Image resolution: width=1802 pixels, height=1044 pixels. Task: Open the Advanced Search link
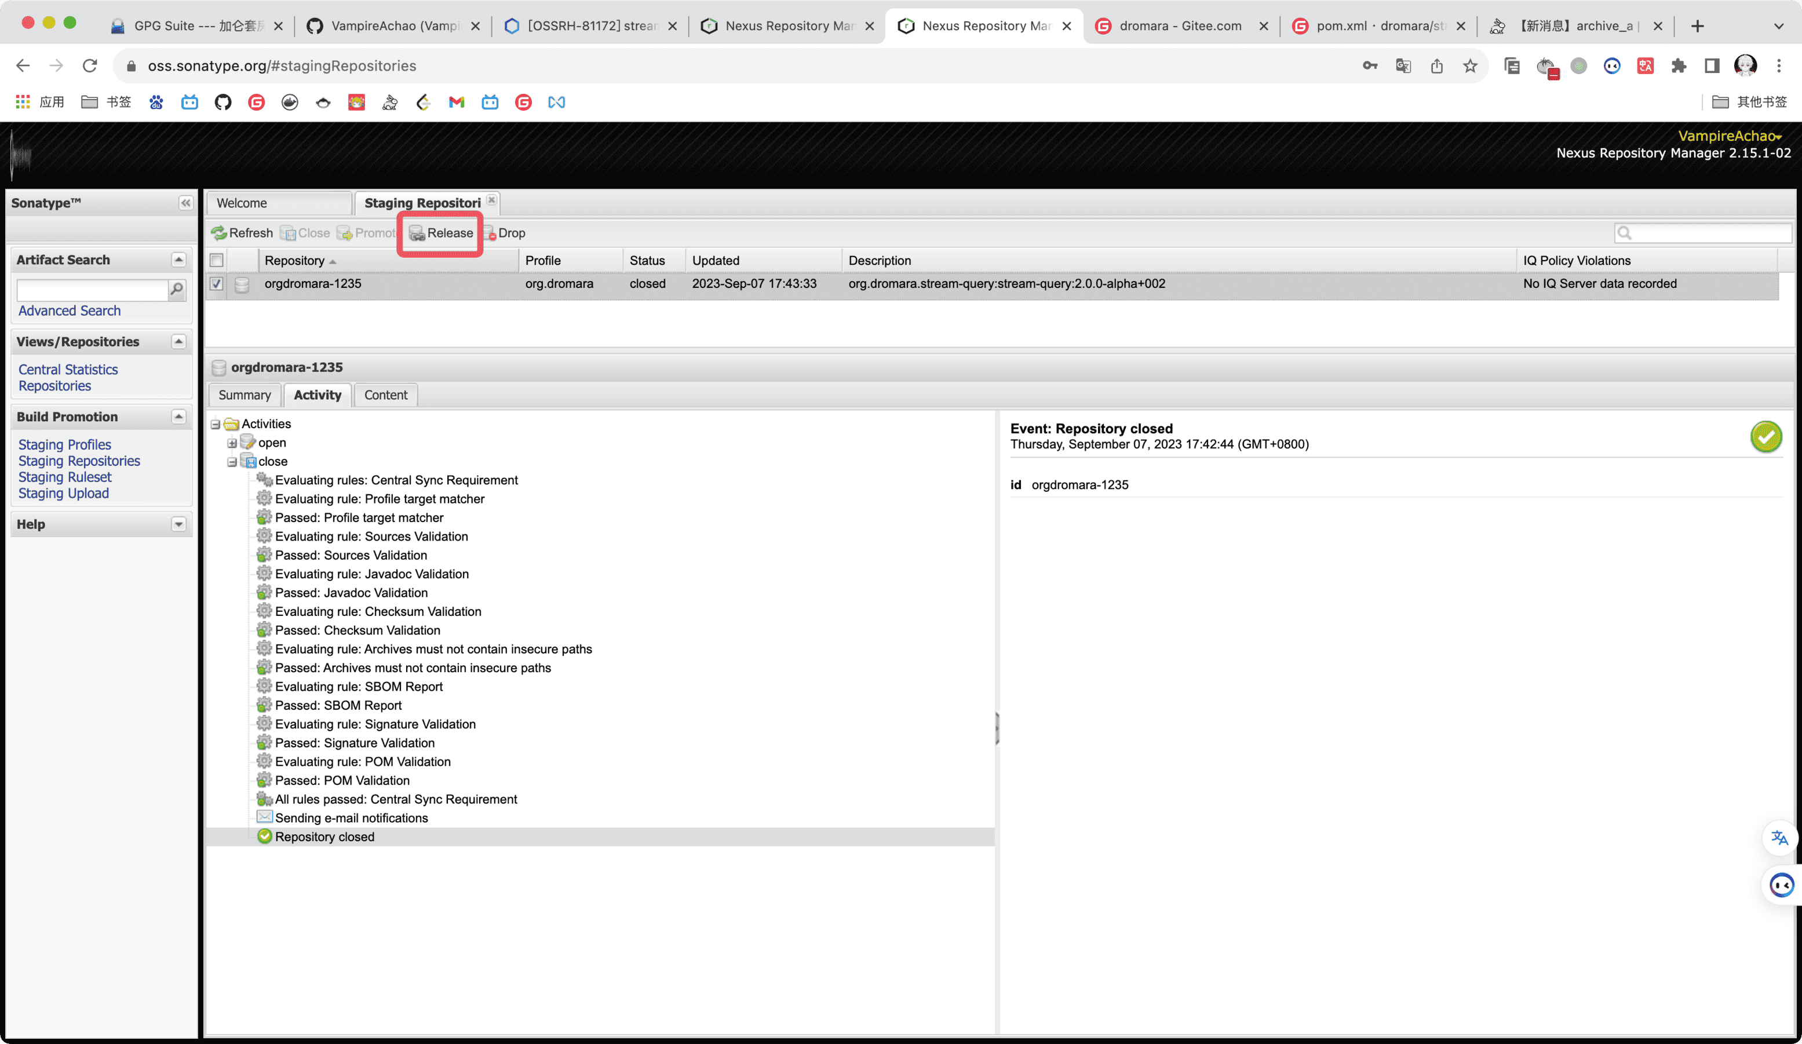click(x=70, y=311)
